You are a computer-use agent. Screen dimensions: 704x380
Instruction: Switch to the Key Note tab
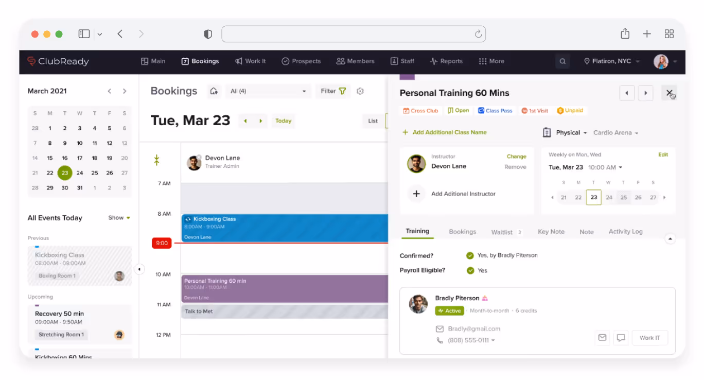(x=551, y=232)
